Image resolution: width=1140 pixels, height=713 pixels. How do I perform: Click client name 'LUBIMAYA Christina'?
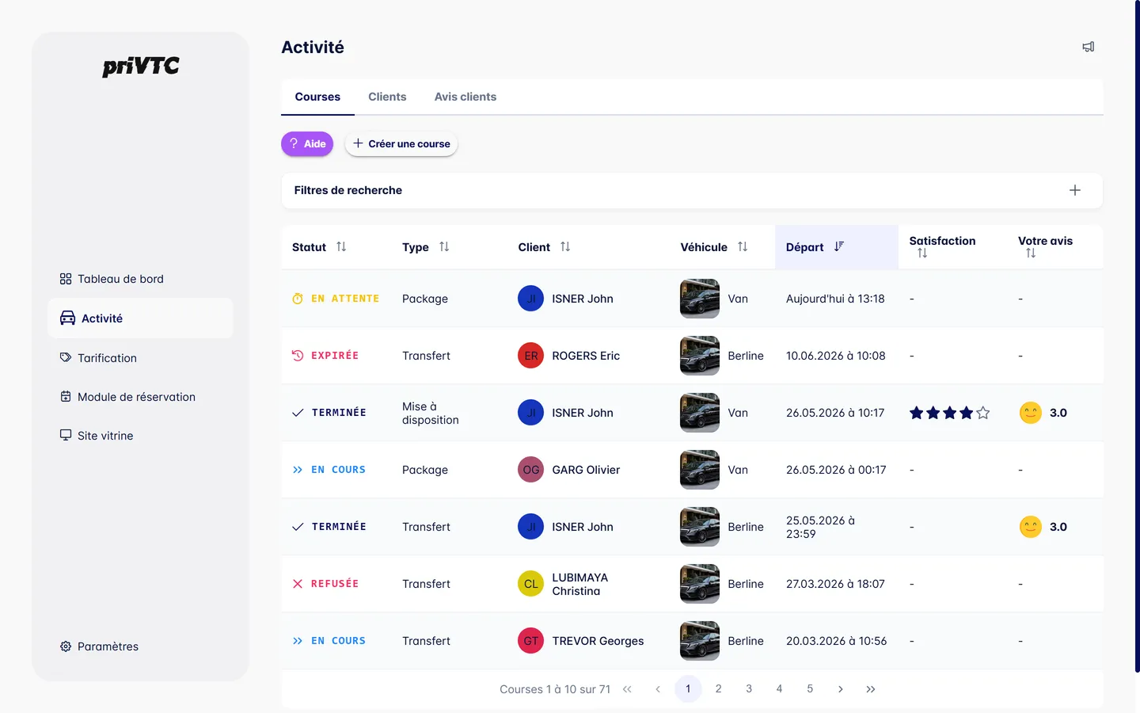point(580,584)
